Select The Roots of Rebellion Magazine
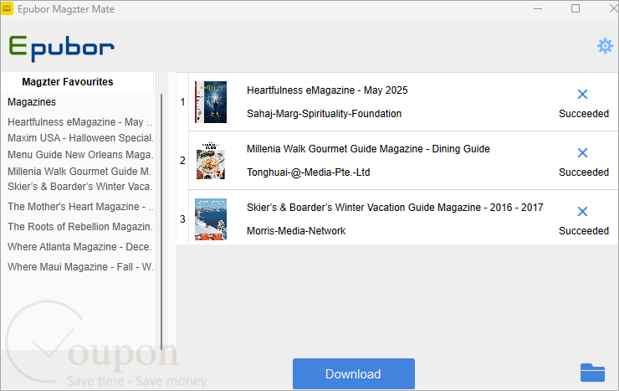This screenshot has height=391, width=619. tap(79, 227)
